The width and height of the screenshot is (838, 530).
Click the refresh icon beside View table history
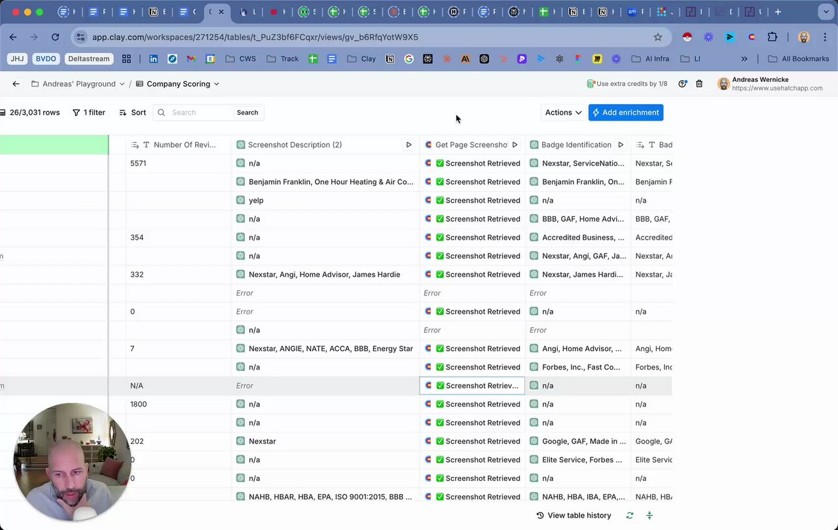point(630,516)
